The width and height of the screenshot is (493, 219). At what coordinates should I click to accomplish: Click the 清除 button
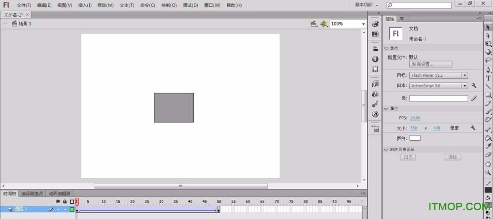(453, 157)
